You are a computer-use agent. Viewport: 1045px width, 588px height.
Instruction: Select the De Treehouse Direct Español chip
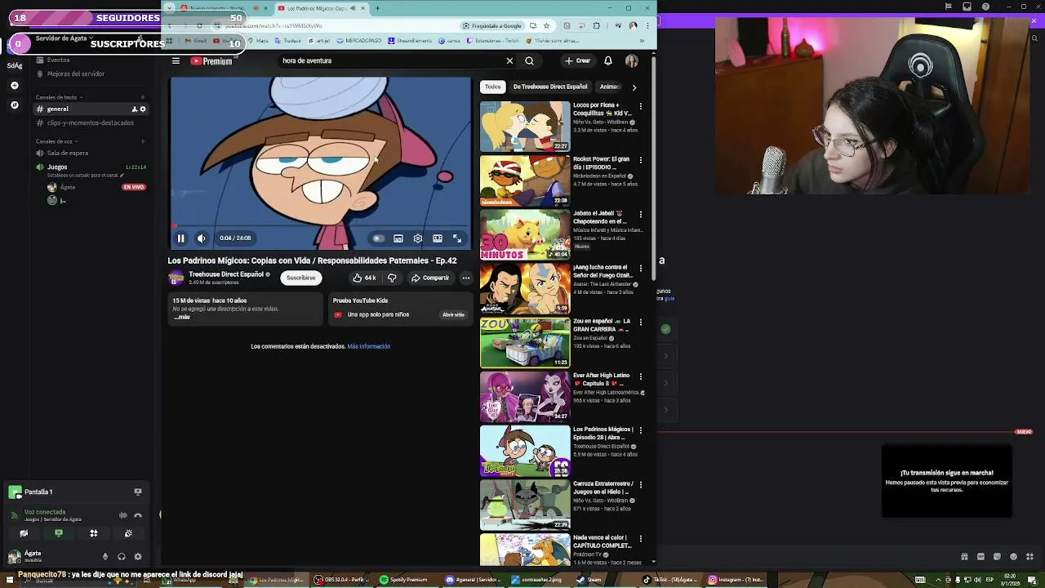click(550, 87)
